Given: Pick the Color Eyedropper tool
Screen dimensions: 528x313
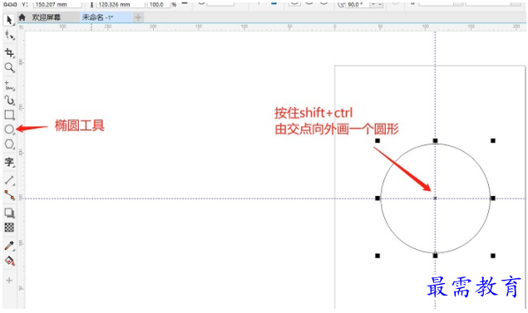Looking at the screenshot, I should click(x=9, y=246).
